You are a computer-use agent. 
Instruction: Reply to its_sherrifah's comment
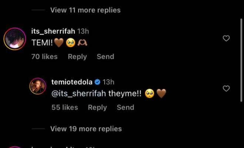point(77,57)
